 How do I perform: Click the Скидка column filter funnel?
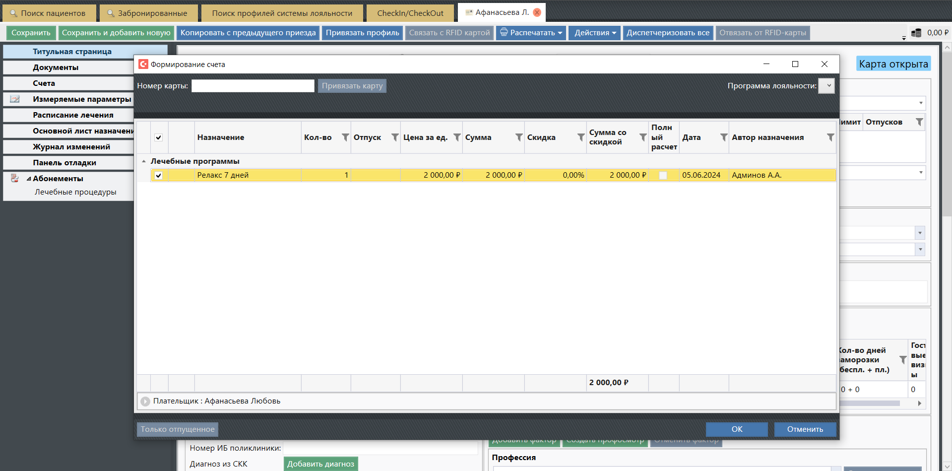coord(580,137)
